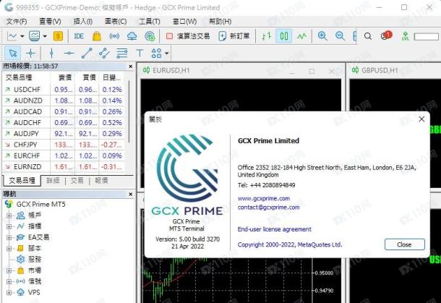Switch to the 交易 tab in Market Watch
The width and height of the screenshot is (441, 303).
click(77, 180)
